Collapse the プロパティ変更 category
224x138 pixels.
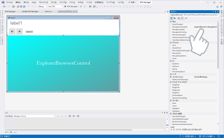(x=171, y=114)
